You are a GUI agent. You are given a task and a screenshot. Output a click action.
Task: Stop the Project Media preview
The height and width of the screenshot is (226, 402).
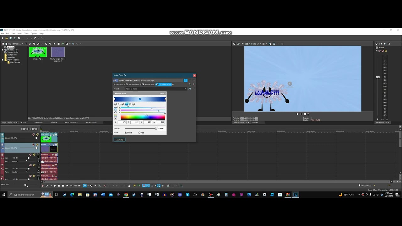coord(58,44)
